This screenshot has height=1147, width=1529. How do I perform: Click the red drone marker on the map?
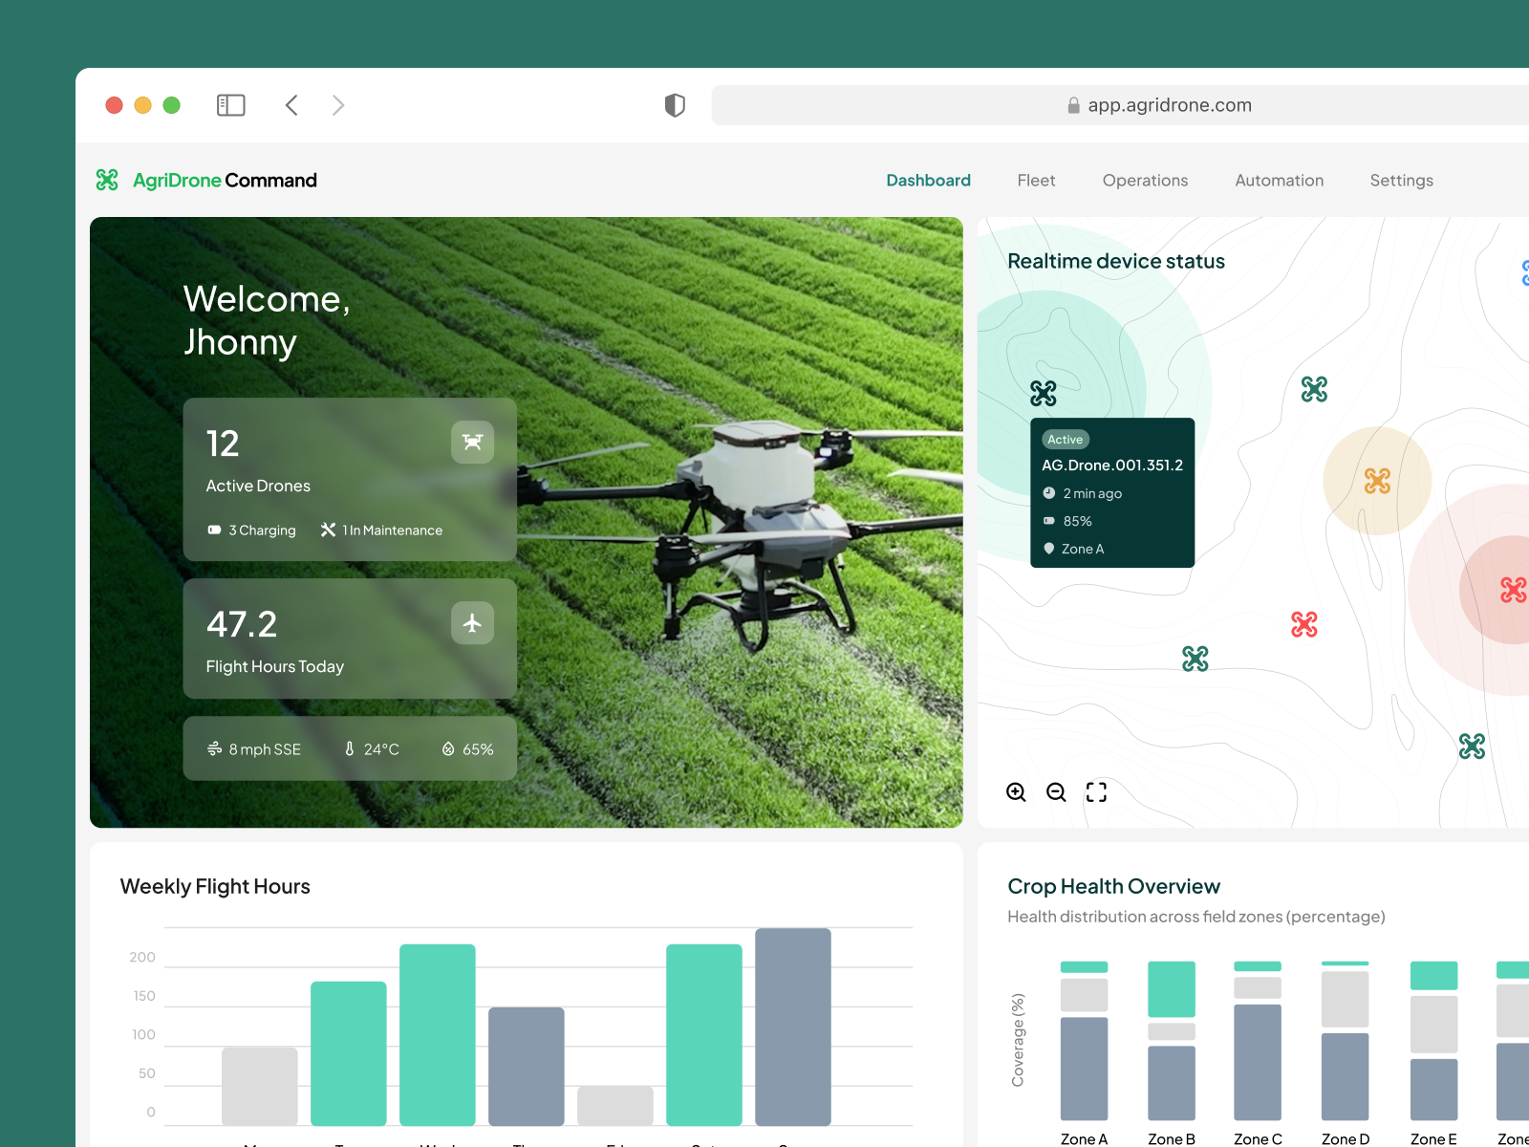[x=1303, y=623]
